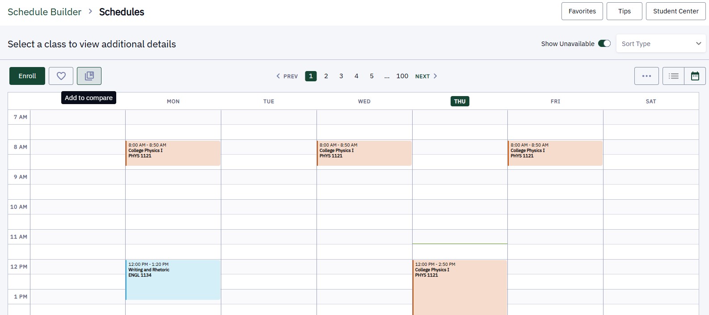Go to schedule page 2
Image resolution: width=709 pixels, height=315 pixels.
point(326,76)
